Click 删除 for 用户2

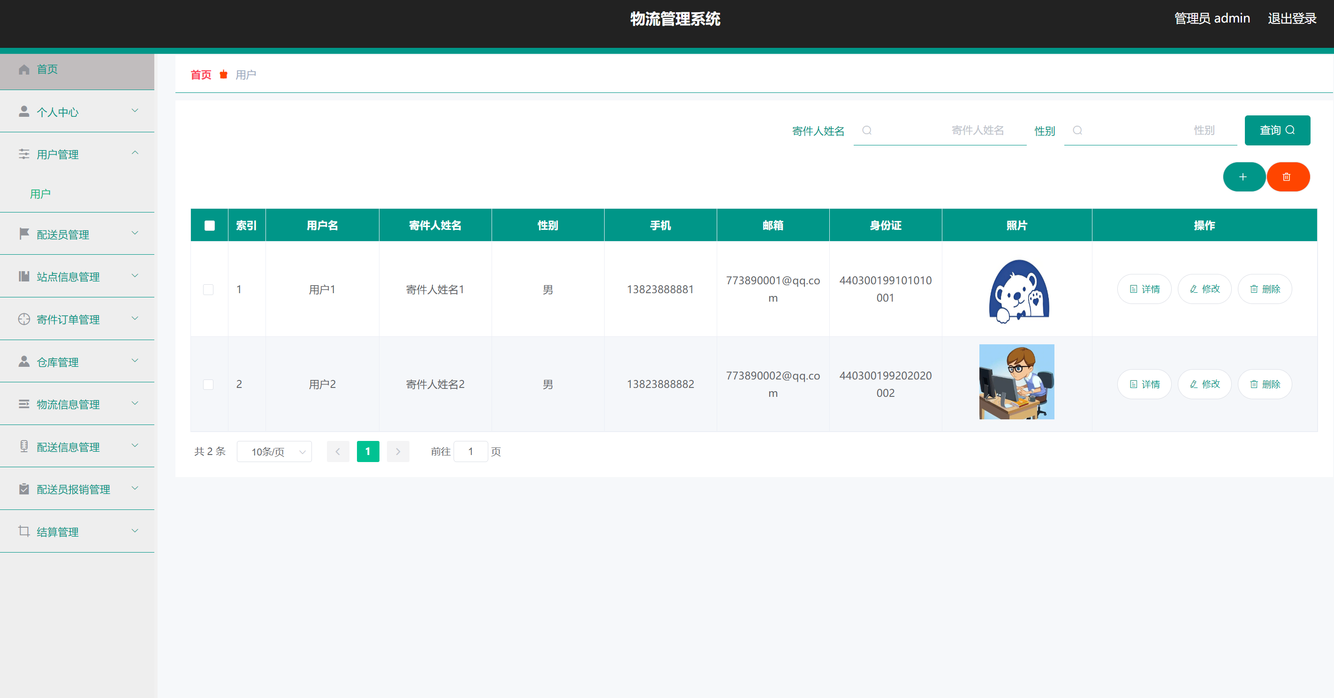[x=1265, y=384]
